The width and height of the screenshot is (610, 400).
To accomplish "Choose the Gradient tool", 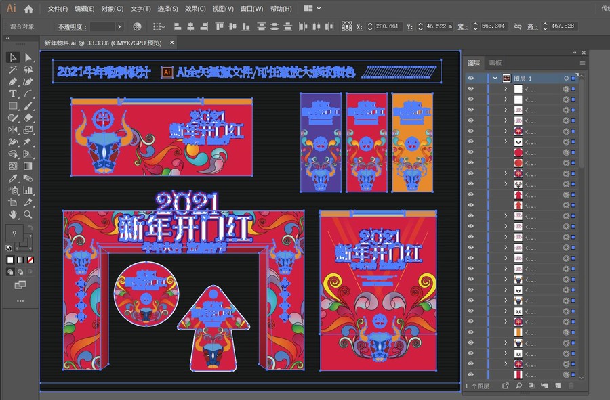I will tap(28, 166).
